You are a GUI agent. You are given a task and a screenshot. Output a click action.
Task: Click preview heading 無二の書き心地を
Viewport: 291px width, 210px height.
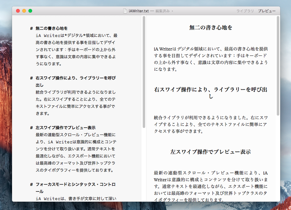[x=211, y=27]
